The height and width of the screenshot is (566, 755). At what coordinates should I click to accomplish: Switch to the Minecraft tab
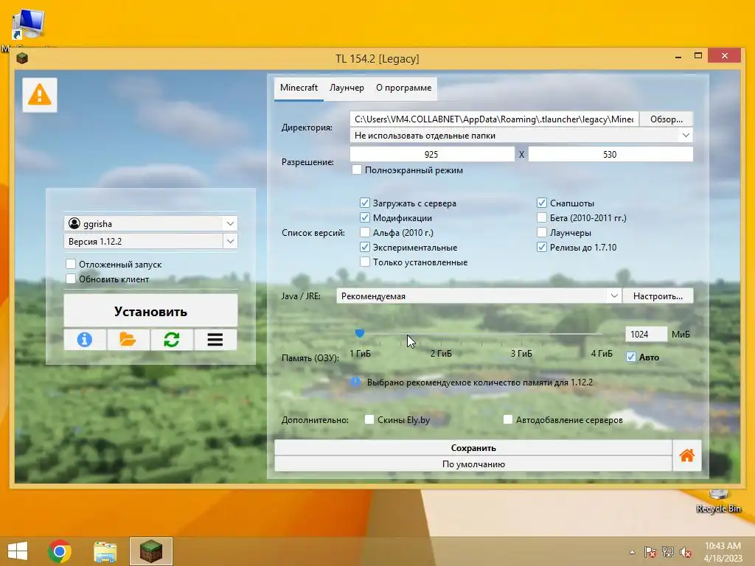pyautogui.click(x=299, y=88)
